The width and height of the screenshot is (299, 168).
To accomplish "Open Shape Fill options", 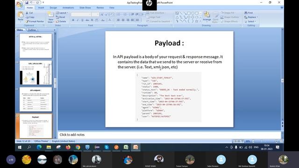I will point(228,13).
